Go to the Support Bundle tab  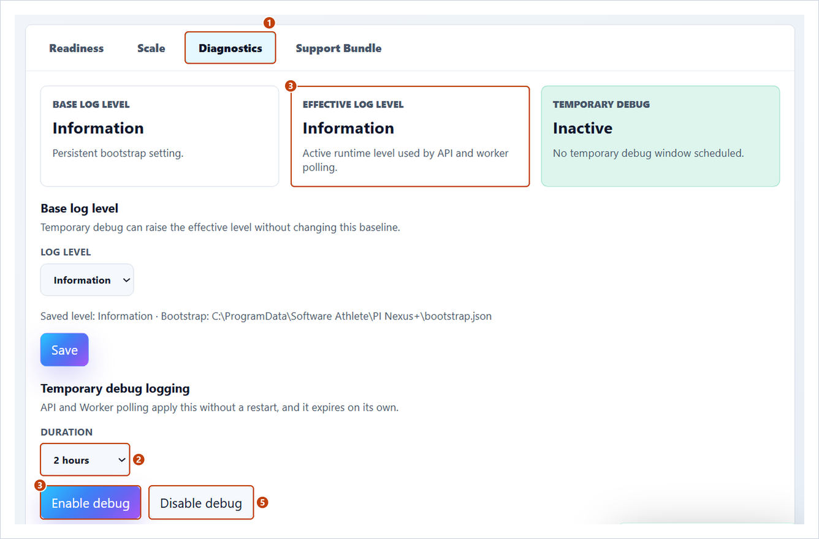click(x=338, y=48)
